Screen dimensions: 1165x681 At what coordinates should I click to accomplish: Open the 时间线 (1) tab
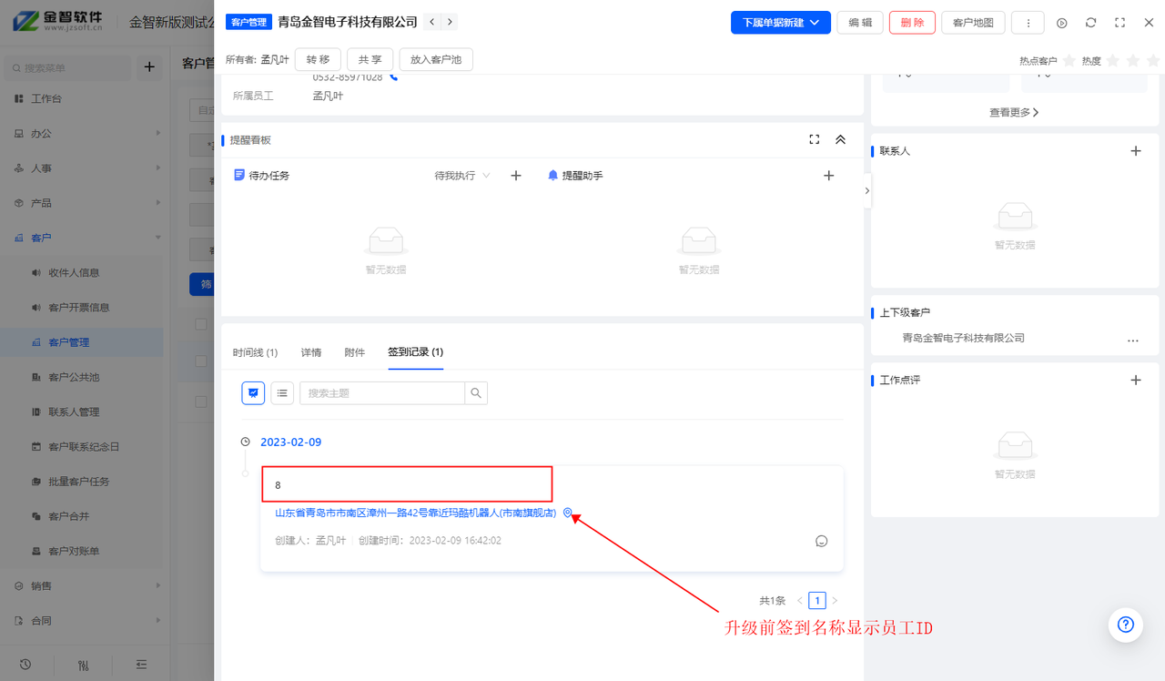[x=255, y=352]
